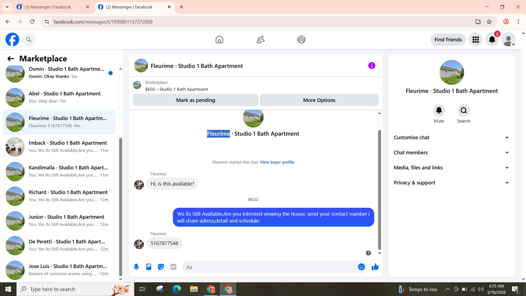Open Facebook notifications bell
This screenshot has width=526, height=296.
pos(492,40)
